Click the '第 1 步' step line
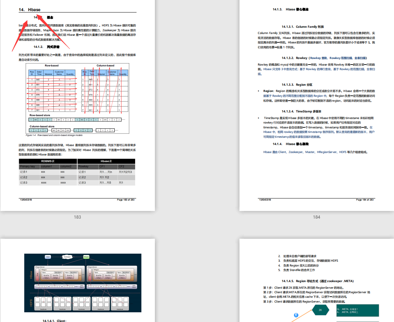Viewport: 394px width, 322px height. (x=303, y=288)
